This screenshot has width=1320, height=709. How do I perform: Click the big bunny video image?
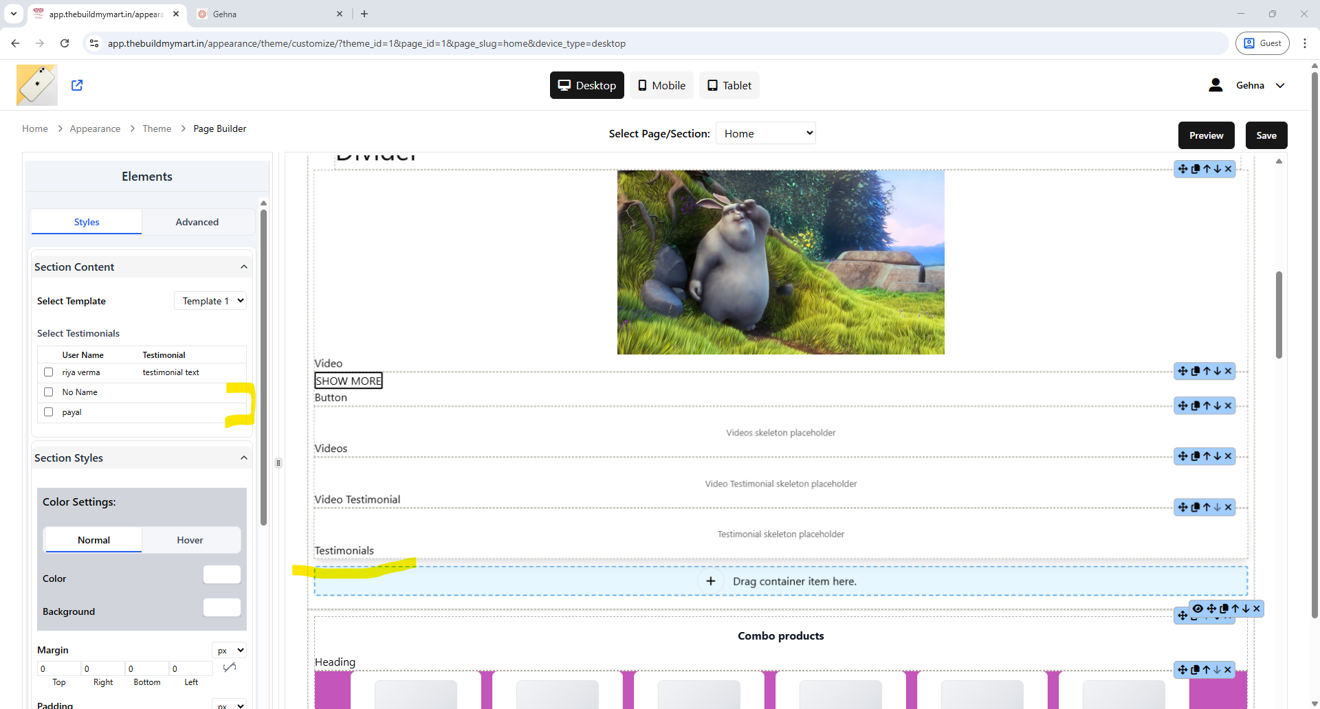[x=781, y=262]
